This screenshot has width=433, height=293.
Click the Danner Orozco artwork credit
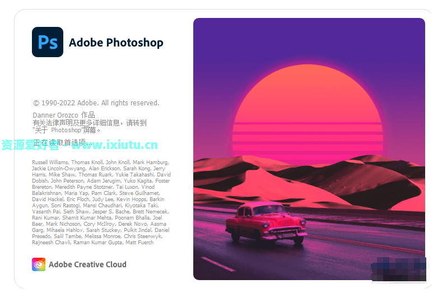click(x=64, y=115)
